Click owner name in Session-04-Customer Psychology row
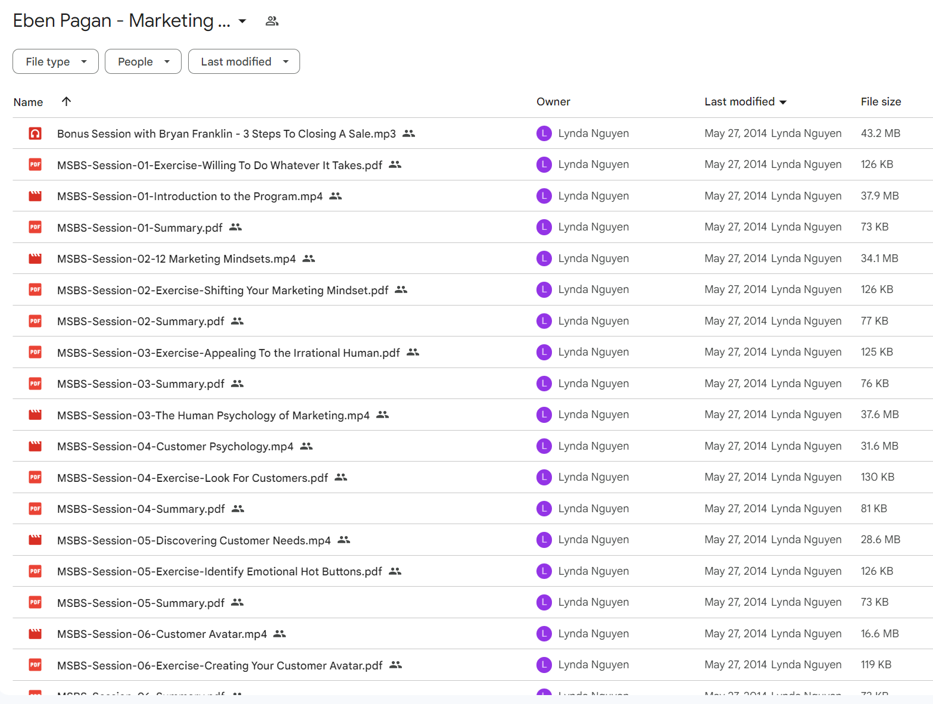This screenshot has height=704, width=933. (594, 446)
